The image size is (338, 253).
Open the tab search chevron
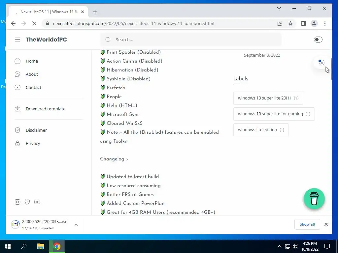pos(279,8)
